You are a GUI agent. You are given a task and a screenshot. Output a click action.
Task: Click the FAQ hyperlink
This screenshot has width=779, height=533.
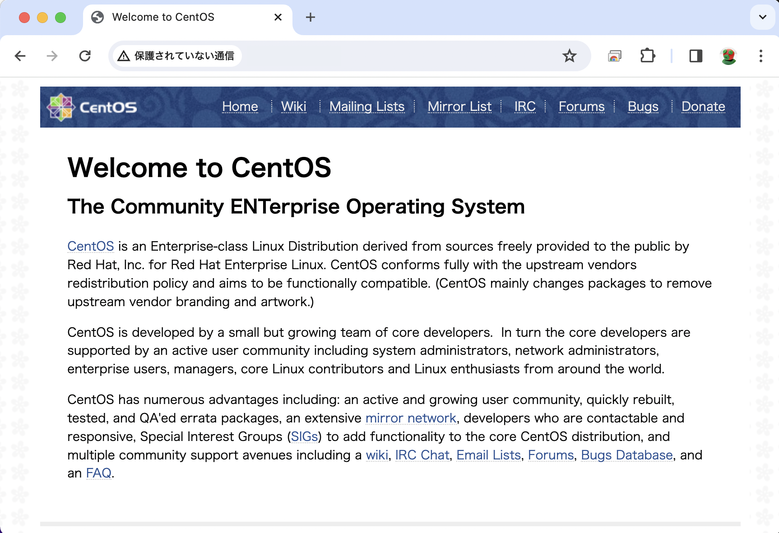coord(98,473)
